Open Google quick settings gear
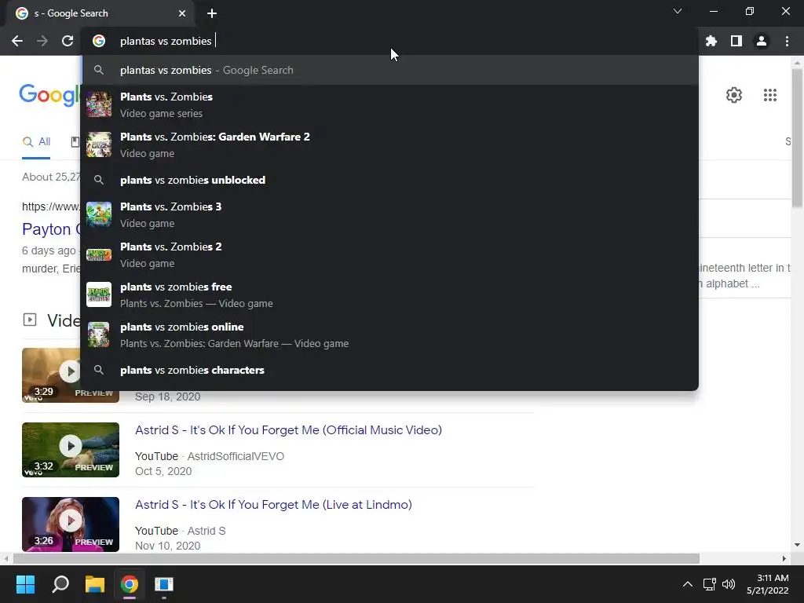 point(734,95)
